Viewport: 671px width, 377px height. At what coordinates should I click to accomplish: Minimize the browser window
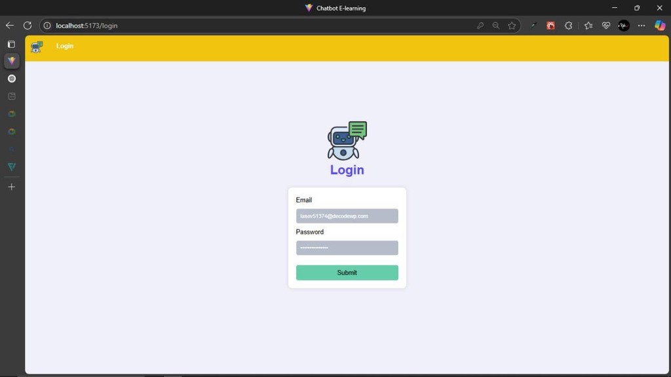615,8
